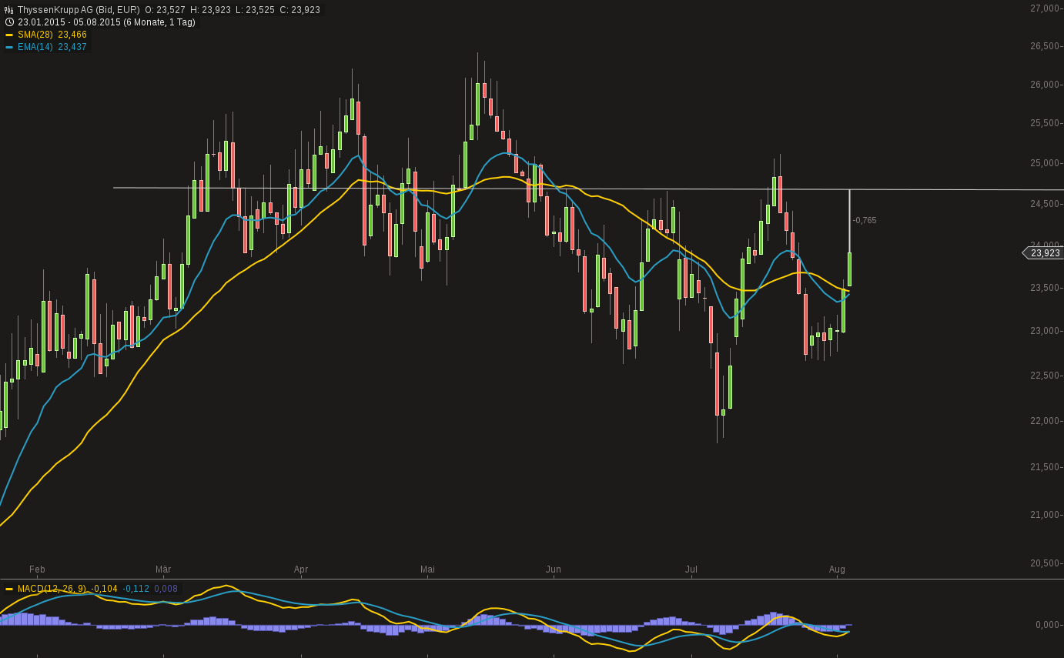Click the '24,500' price axis label
The width and height of the screenshot is (1064, 658).
tap(1045, 204)
